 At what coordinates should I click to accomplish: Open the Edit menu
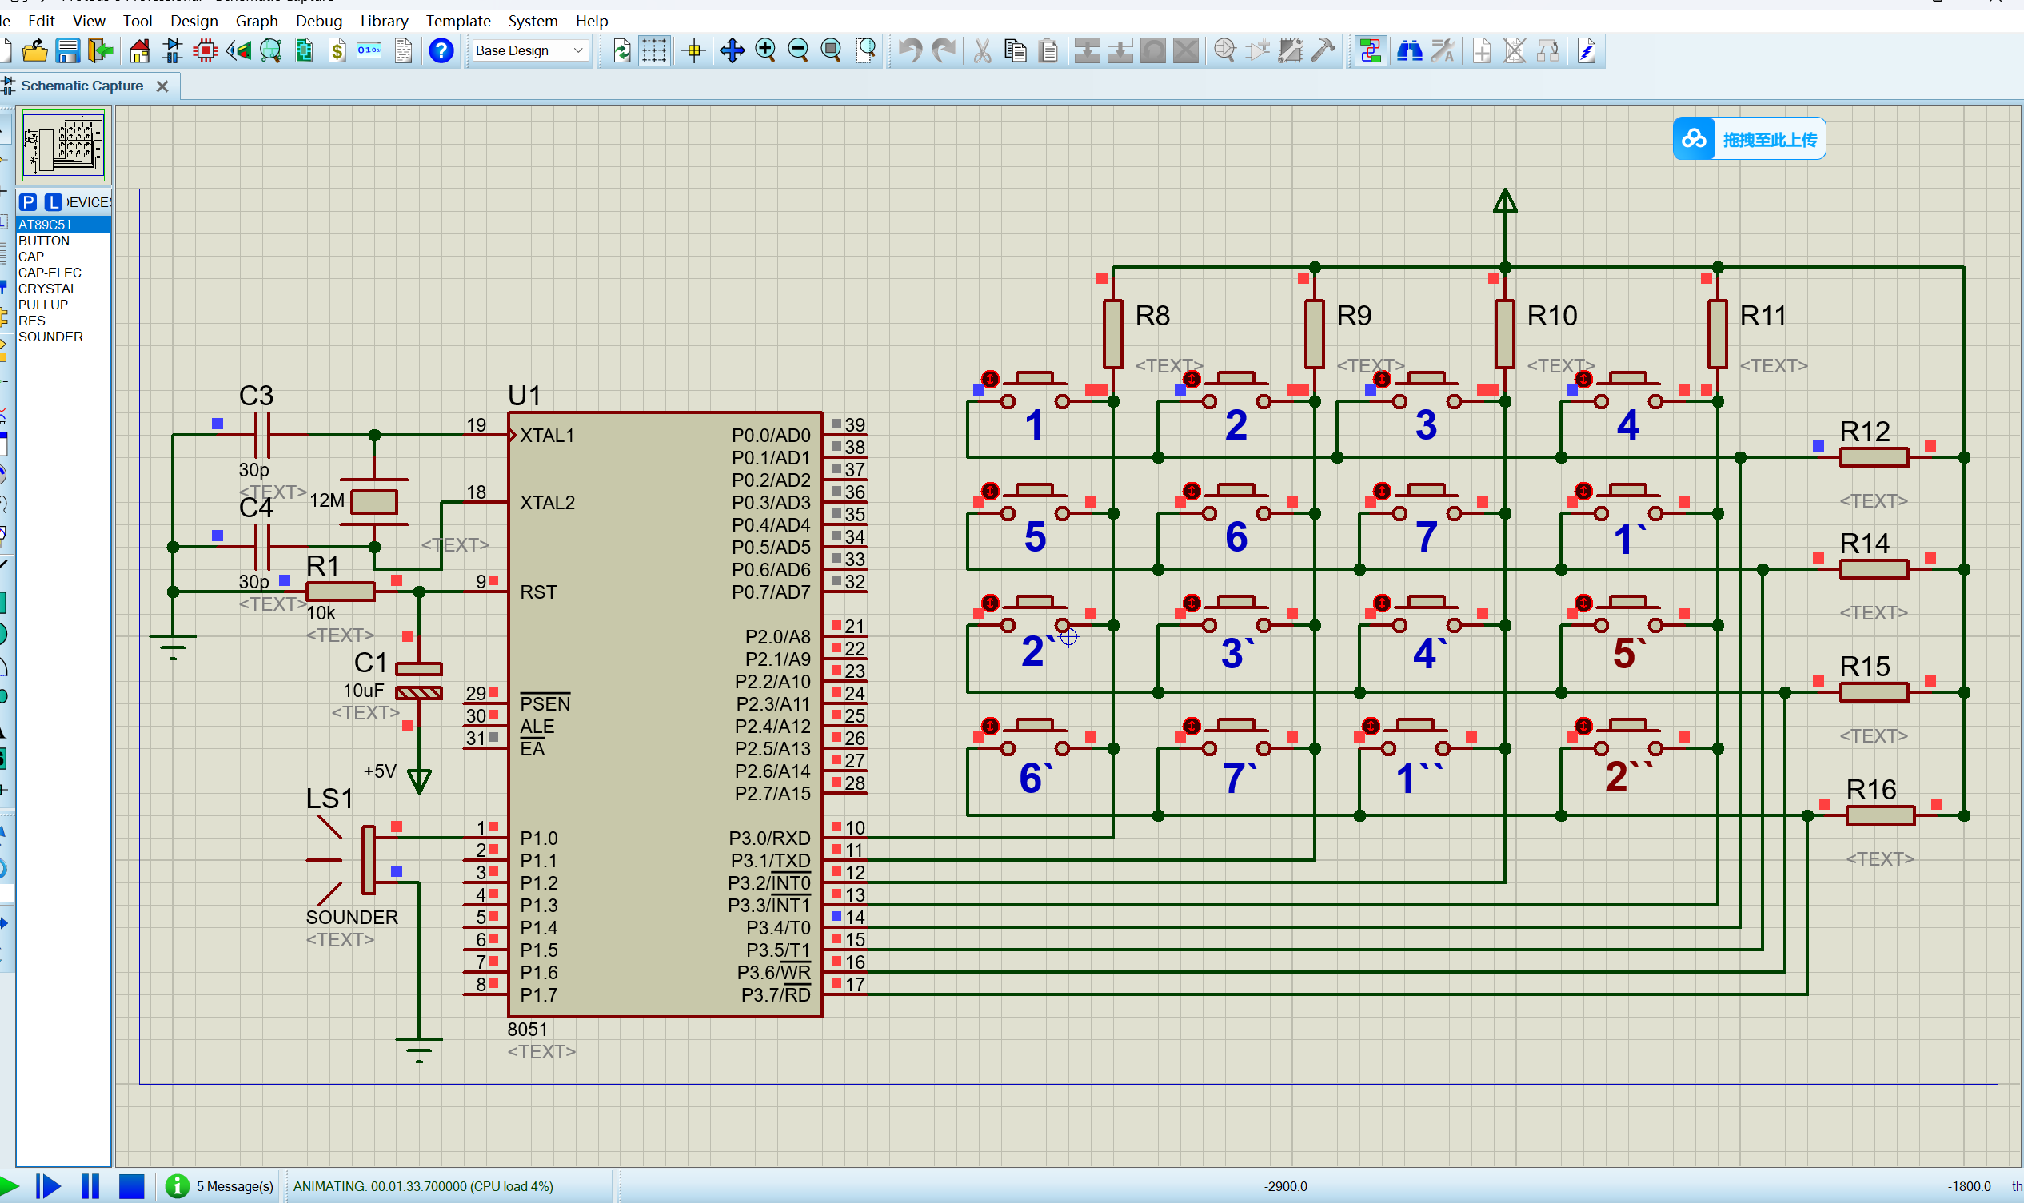tap(42, 21)
